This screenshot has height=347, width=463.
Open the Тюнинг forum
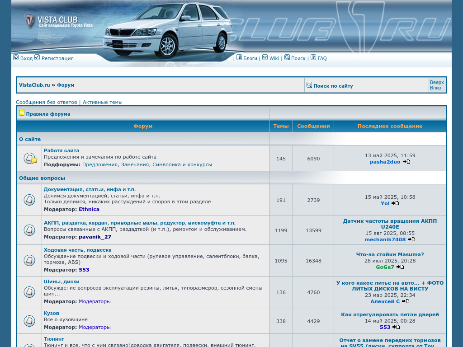point(54,339)
